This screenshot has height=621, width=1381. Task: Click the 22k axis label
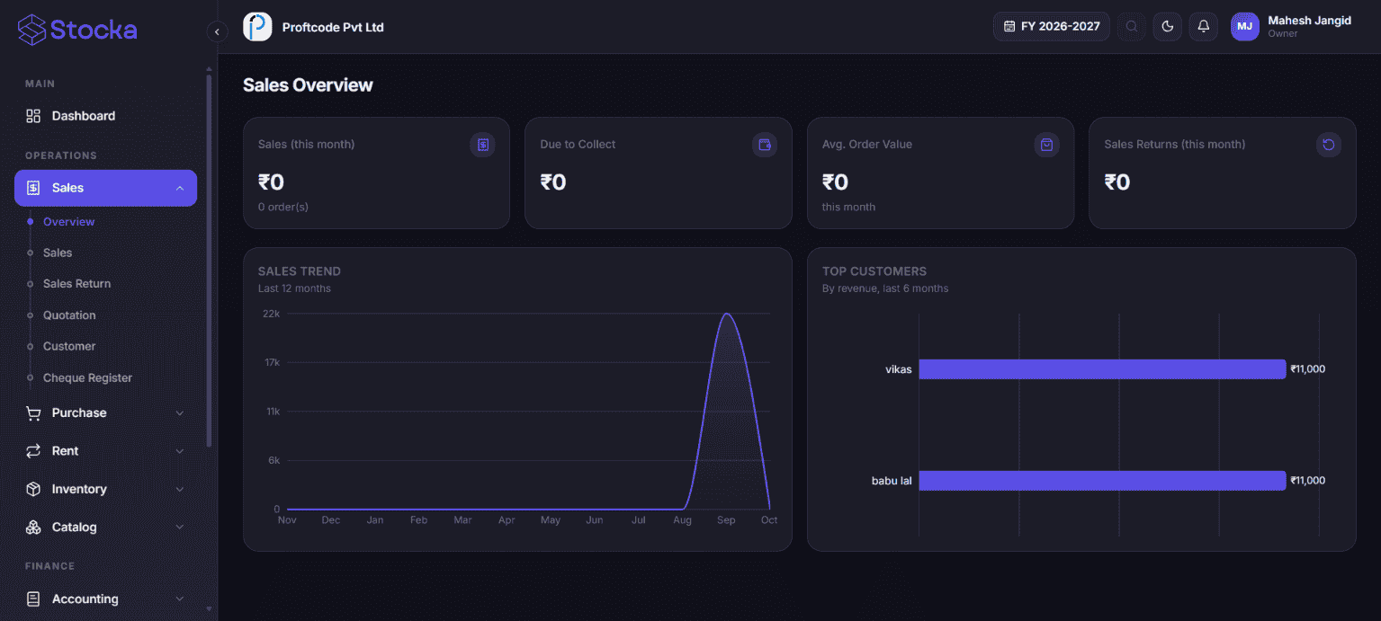click(x=271, y=314)
